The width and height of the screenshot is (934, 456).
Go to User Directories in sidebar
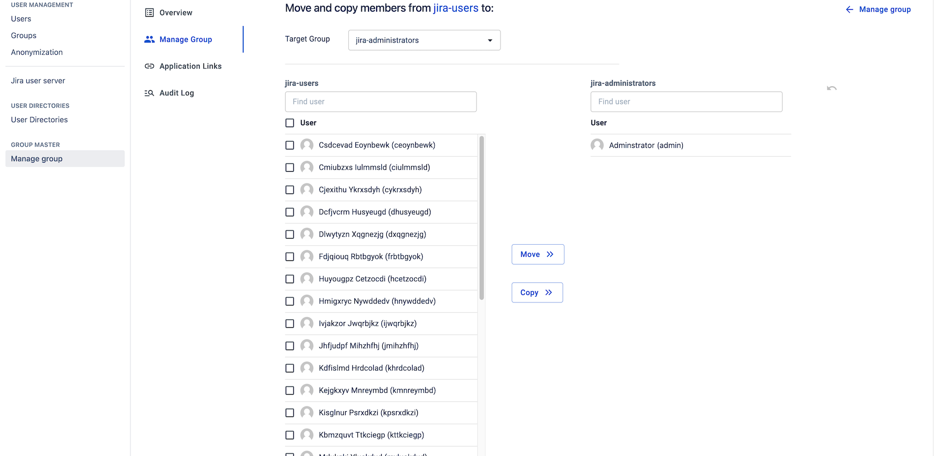[x=40, y=120]
